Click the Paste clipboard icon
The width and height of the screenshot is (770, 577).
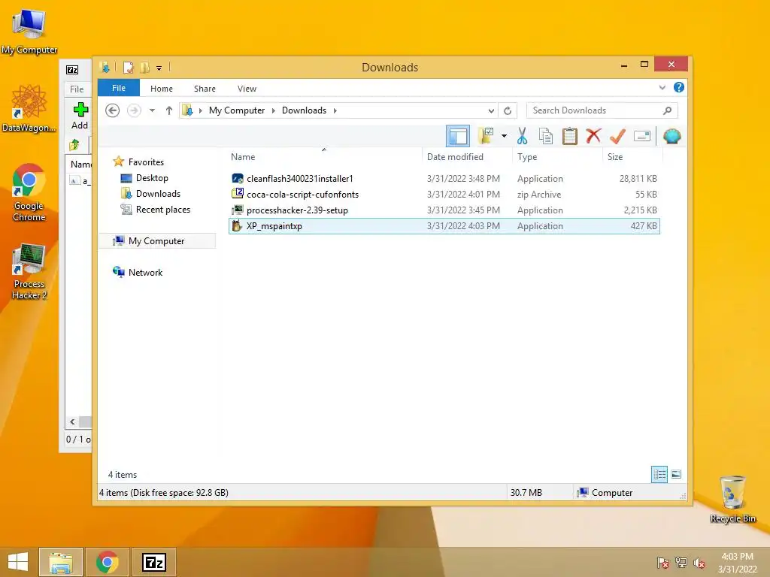(570, 136)
